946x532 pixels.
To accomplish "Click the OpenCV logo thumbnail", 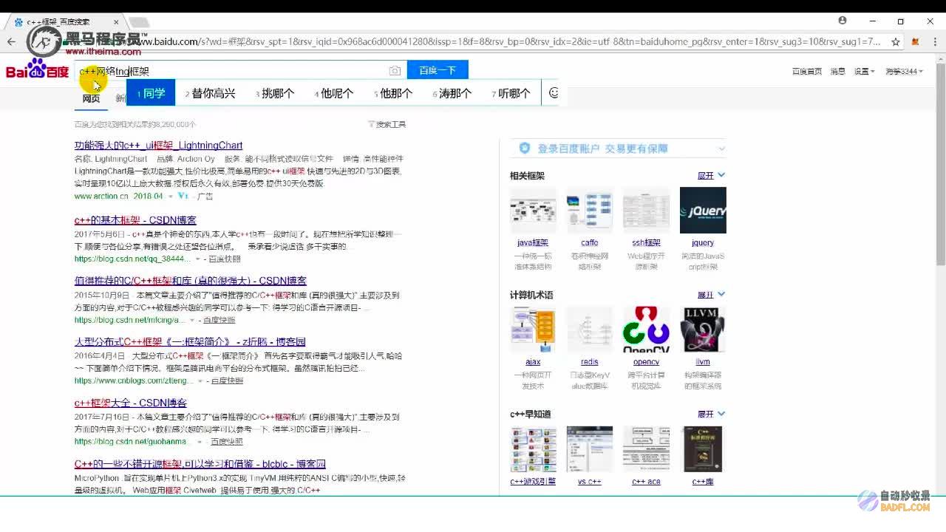I will (x=646, y=330).
